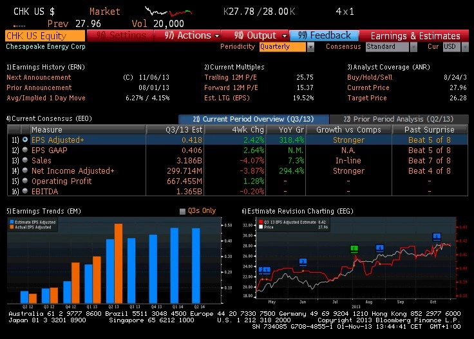Click the Sales 4Wk Chg value -4.07%
The width and height of the screenshot is (474, 339).
tap(252, 161)
